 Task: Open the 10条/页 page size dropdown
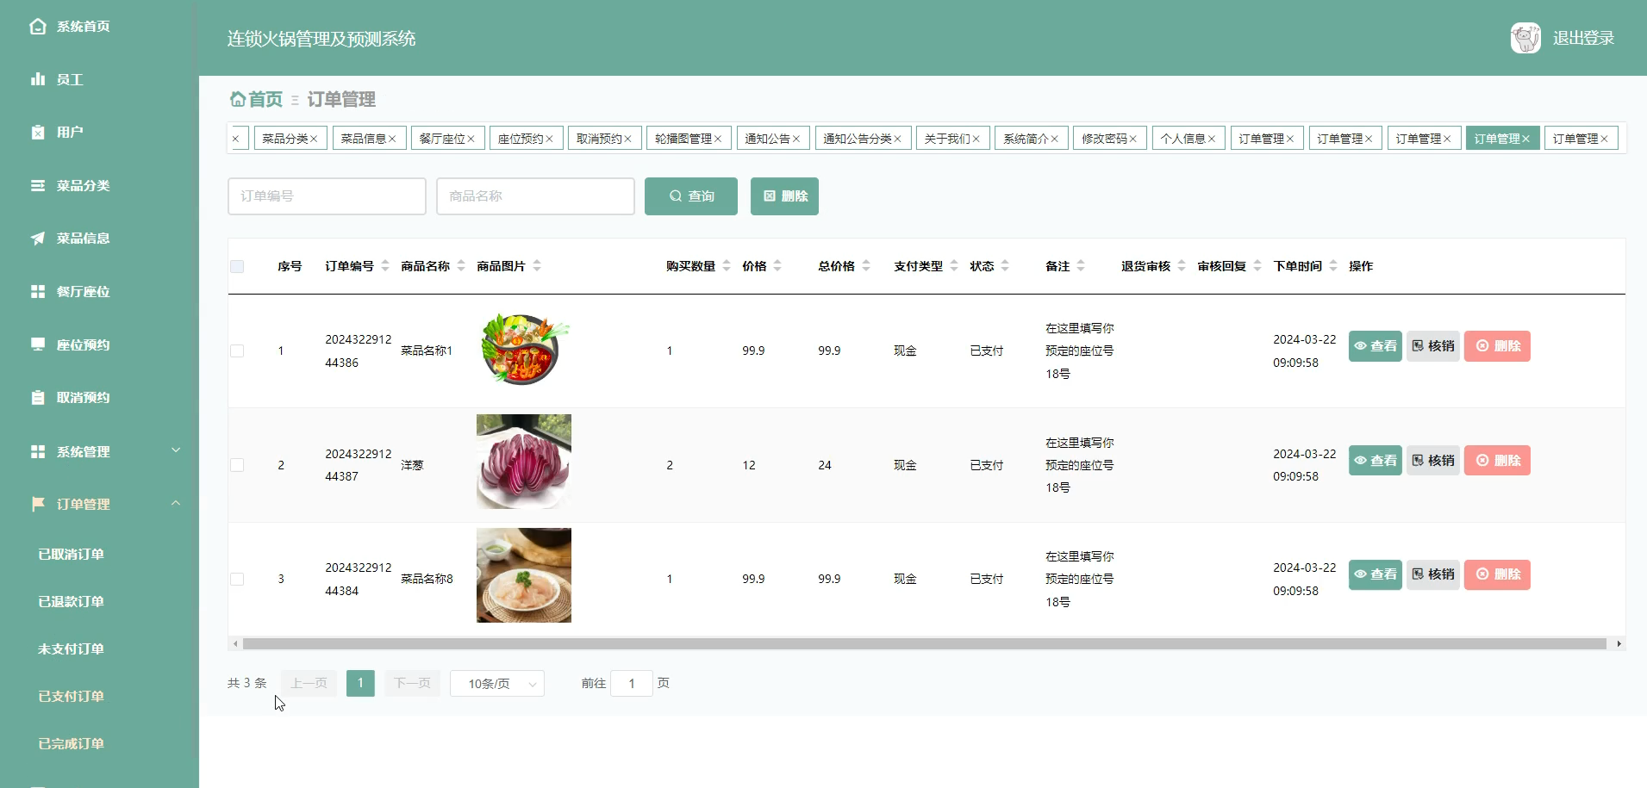click(x=497, y=683)
